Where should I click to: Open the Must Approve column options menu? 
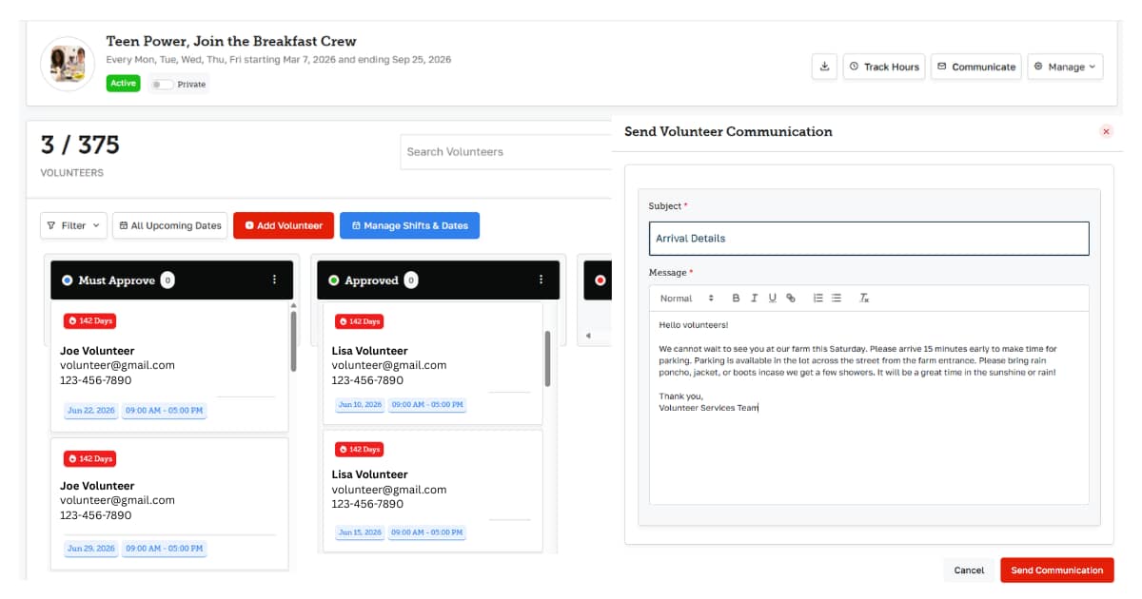(x=275, y=280)
